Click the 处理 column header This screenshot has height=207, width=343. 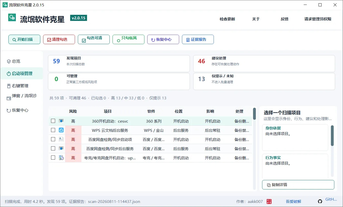point(239,111)
